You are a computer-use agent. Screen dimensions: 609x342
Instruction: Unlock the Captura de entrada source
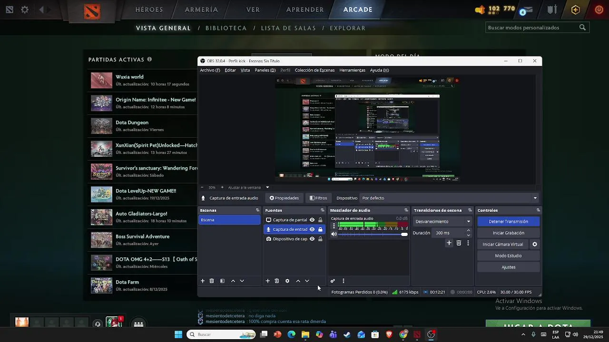pos(320,229)
